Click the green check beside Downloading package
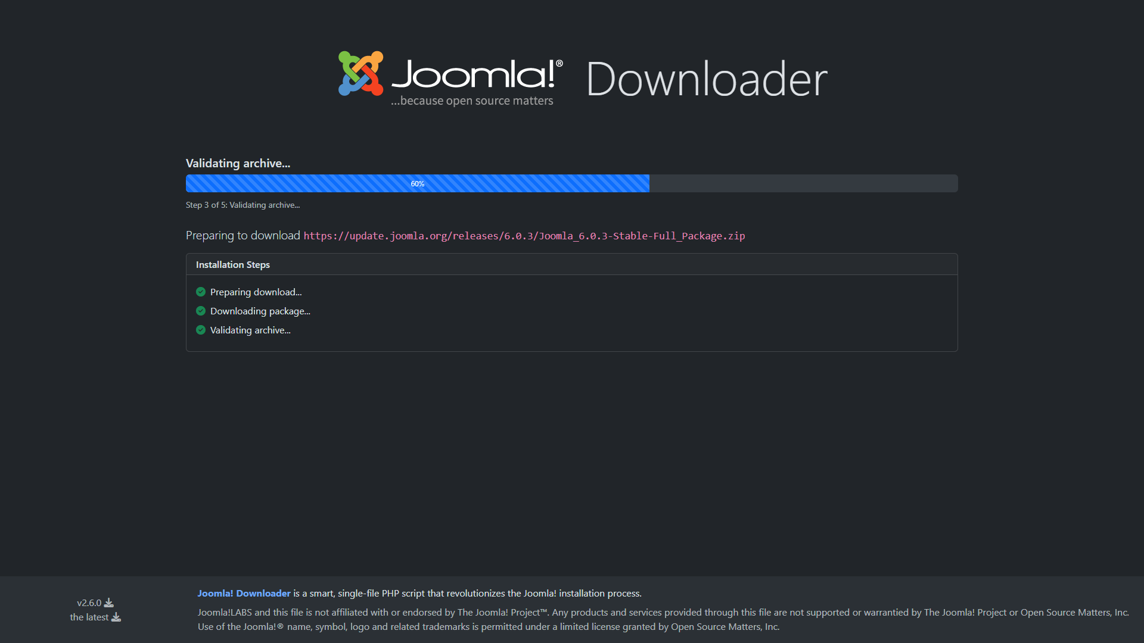The height and width of the screenshot is (643, 1144). pyautogui.click(x=201, y=311)
